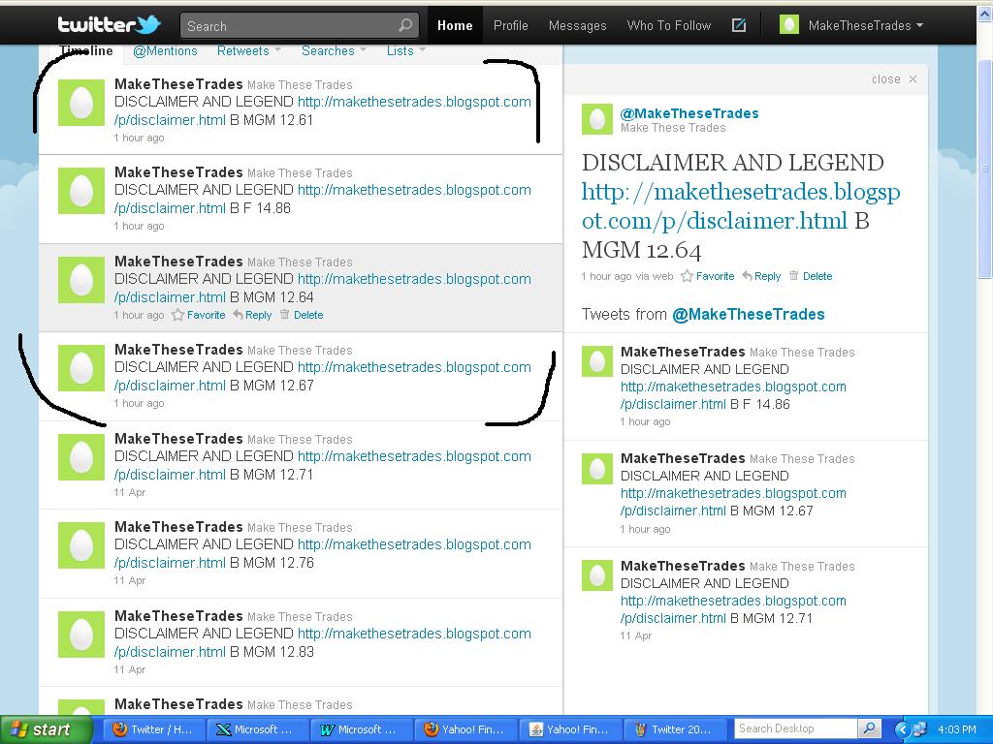993x744 pixels.
Task: Click the browser vertical scrollbar thumb
Action: click(984, 170)
